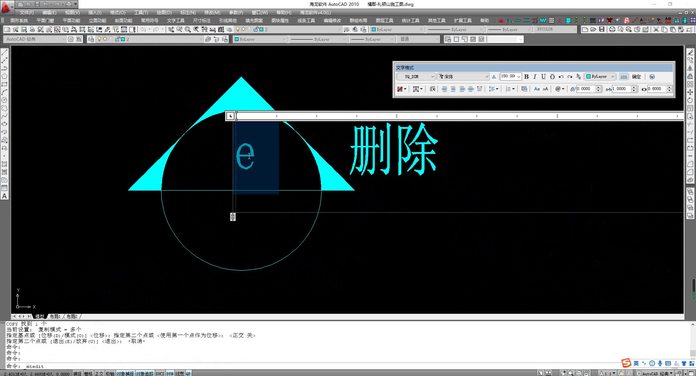Select the Bold formatting icon
The width and height of the screenshot is (696, 376).
tap(526, 77)
